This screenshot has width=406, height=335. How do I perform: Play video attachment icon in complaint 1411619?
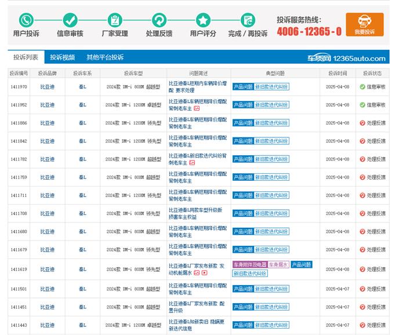[204, 272]
